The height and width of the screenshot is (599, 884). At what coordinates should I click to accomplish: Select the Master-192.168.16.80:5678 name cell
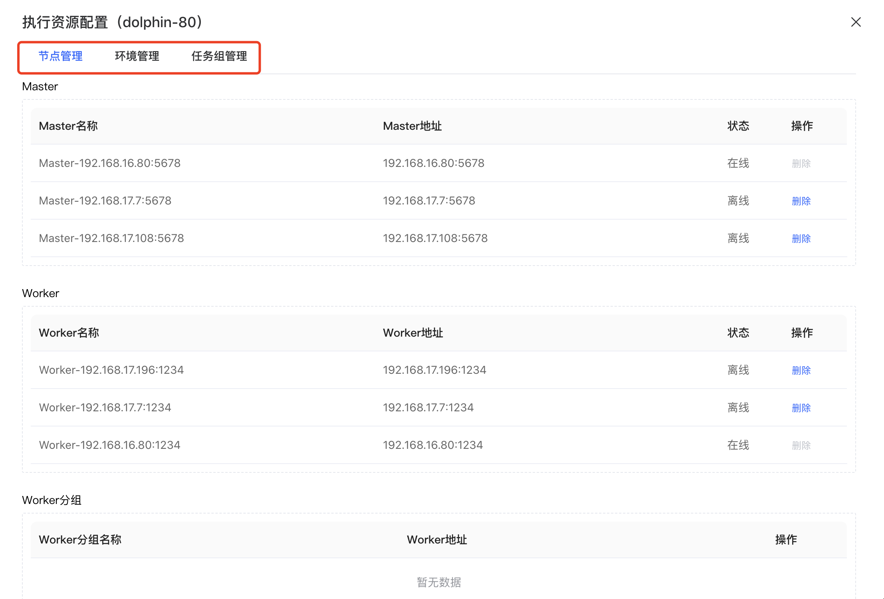click(110, 163)
